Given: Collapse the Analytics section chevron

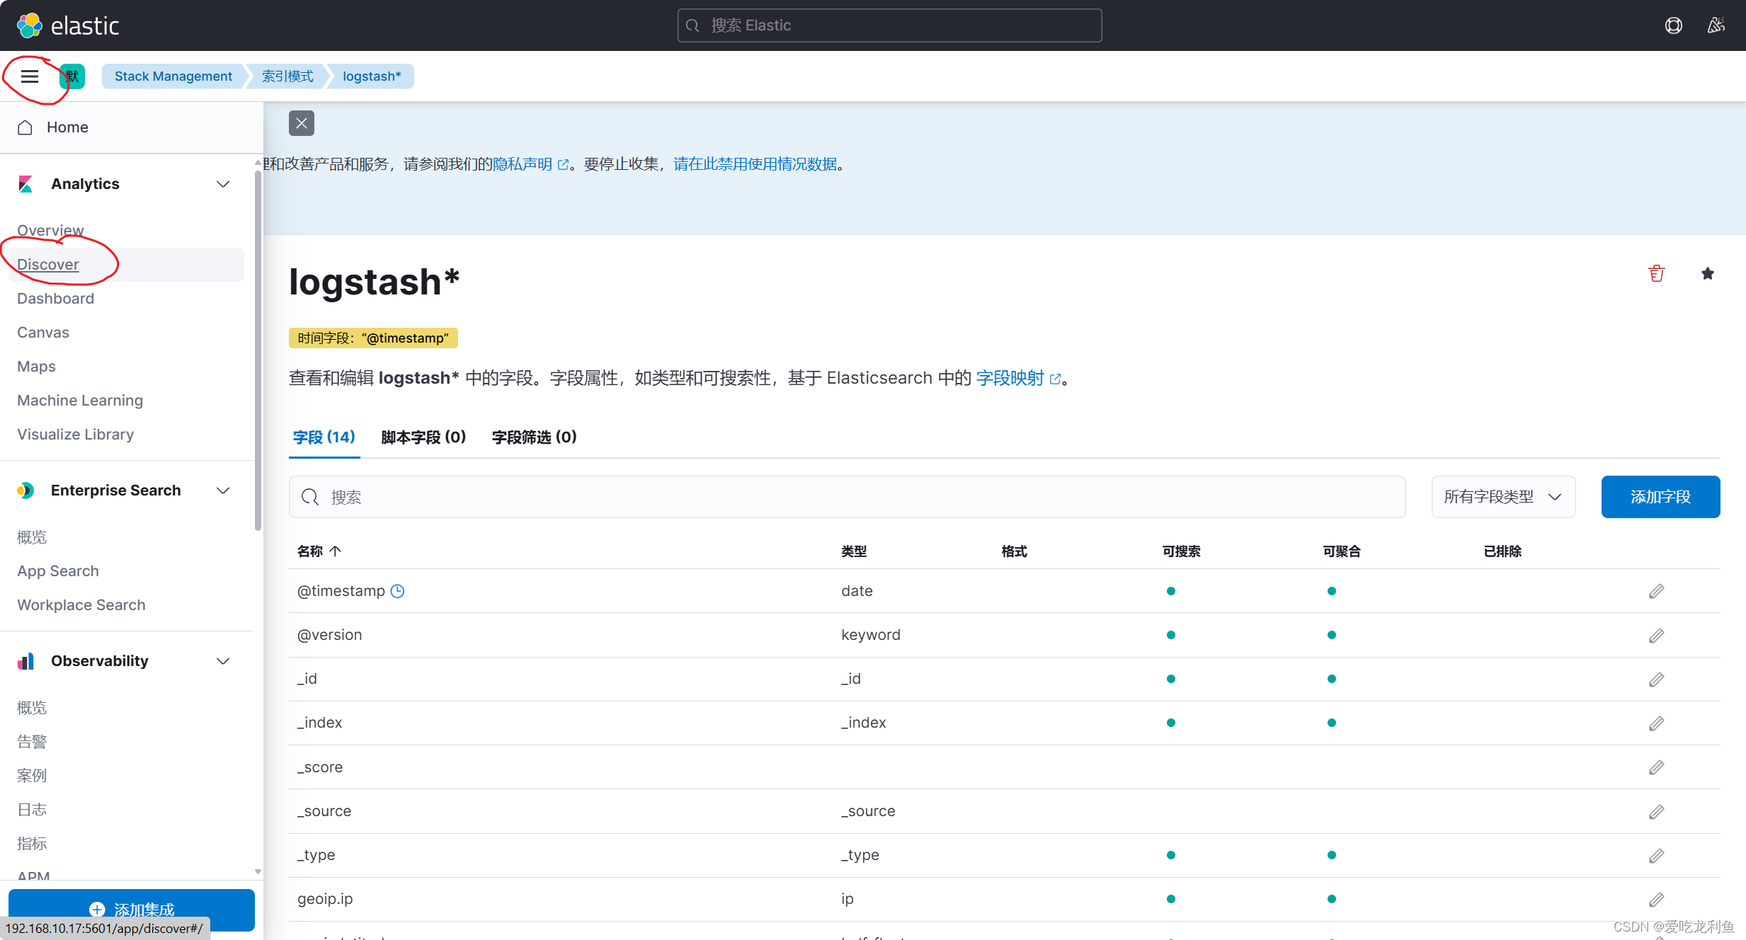Looking at the screenshot, I should click(223, 184).
